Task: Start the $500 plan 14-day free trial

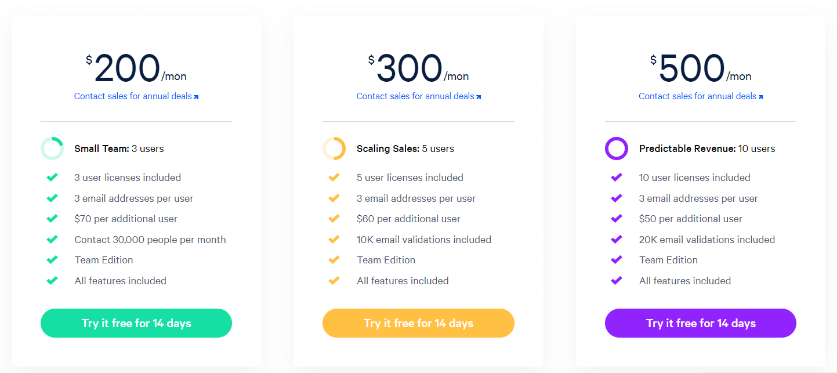Action: (701, 323)
